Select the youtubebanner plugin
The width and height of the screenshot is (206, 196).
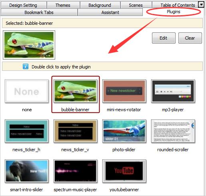tap(124, 171)
